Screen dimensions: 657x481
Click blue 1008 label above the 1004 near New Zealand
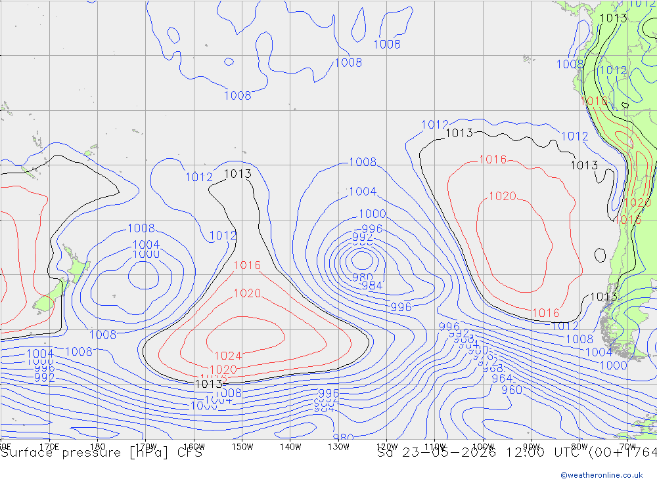coord(141,228)
